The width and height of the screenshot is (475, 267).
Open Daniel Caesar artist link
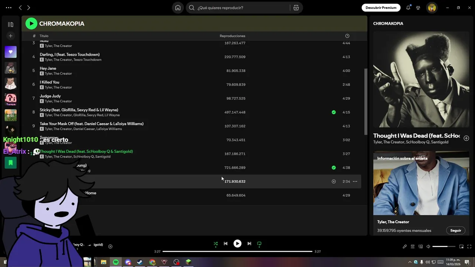[84, 129]
